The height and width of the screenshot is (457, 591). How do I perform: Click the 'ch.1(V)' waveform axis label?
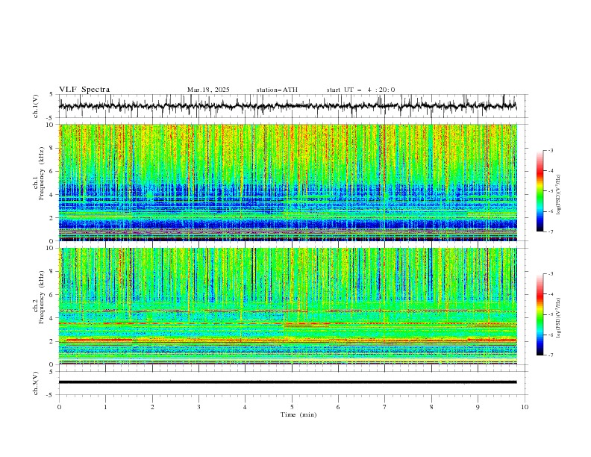point(35,106)
